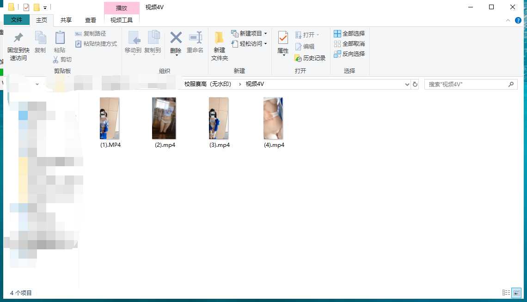Click the New Item (新建项目) icon
Viewport: 527px width, 302px height.
coord(234,33)
